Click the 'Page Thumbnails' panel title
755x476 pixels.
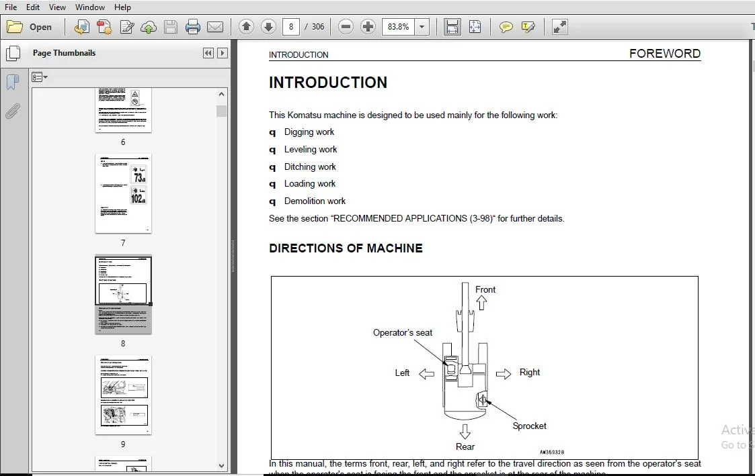[x=64, y=53]
